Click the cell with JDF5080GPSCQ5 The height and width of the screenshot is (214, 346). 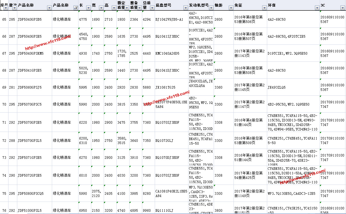(x=31, y=194)
